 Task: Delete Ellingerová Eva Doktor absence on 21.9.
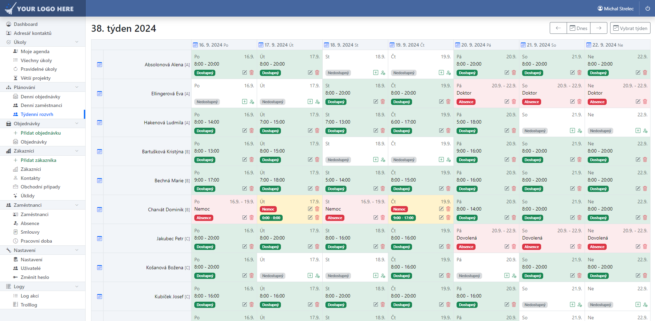(x=579, y=101)
